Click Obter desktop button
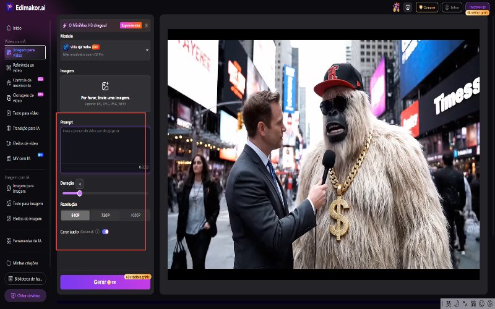Viewport: 495px width, 309px height. coord(25,295)
